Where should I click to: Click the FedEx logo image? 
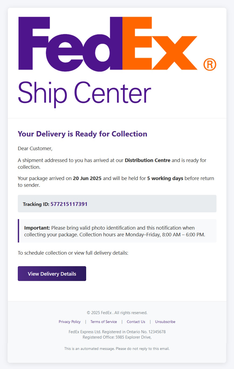click(x=108, y=44)
